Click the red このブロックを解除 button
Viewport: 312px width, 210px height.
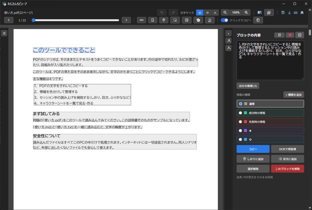point(288,169)
